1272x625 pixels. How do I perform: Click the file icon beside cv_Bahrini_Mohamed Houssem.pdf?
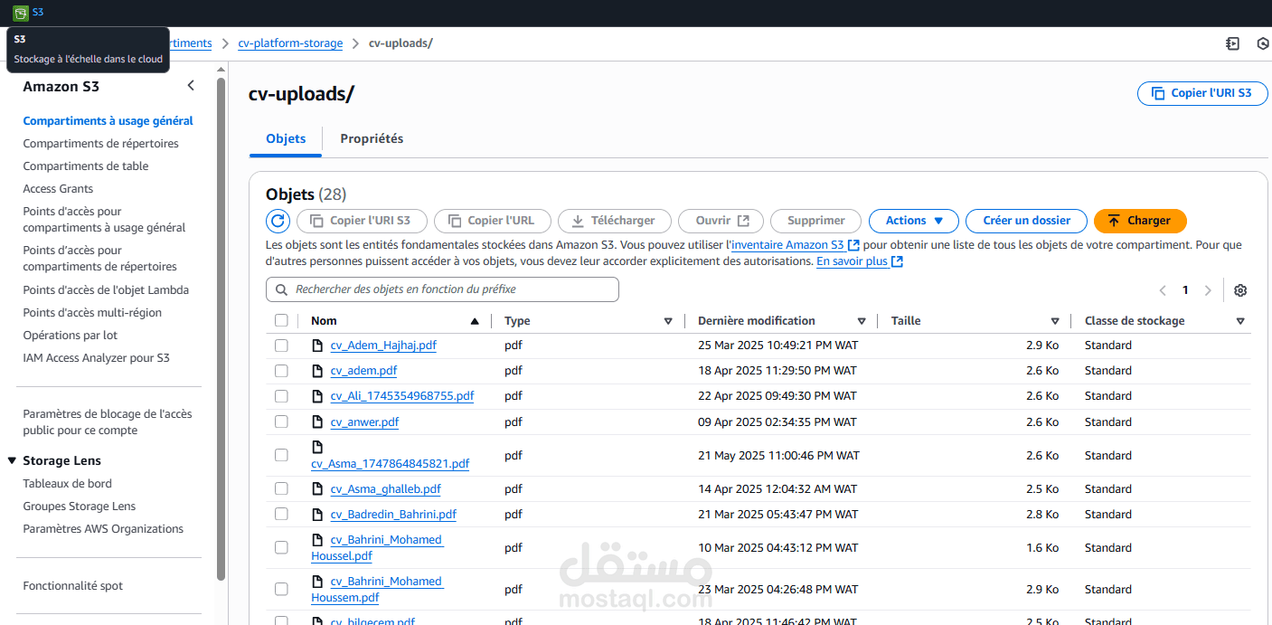317,581
